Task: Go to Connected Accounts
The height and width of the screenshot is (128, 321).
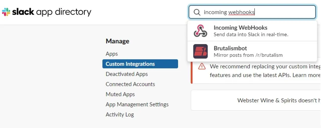Action: pos(130,84)
